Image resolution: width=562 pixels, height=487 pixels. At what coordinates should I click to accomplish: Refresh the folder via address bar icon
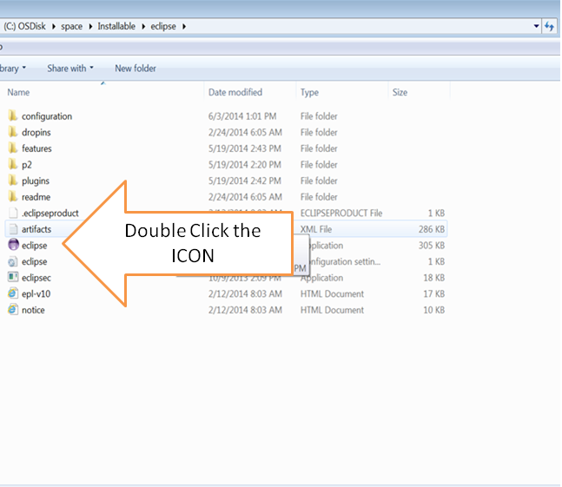click(x=549, y=26)
